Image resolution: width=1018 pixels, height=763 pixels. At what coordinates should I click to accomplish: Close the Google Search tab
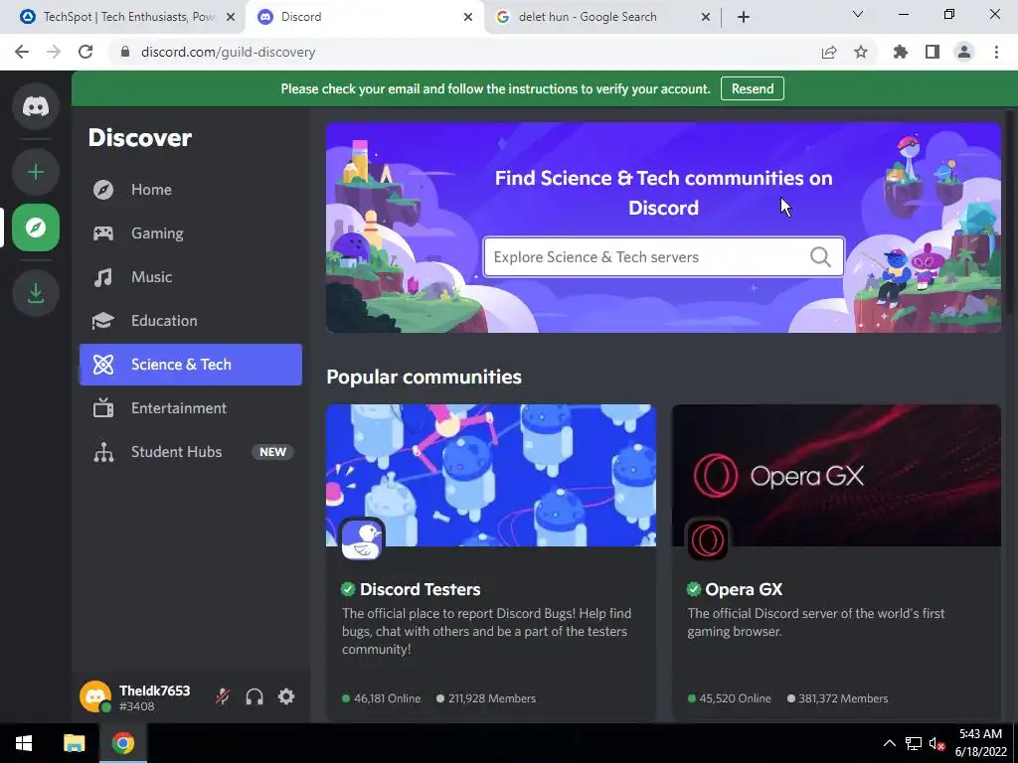[x=706, y=17]
